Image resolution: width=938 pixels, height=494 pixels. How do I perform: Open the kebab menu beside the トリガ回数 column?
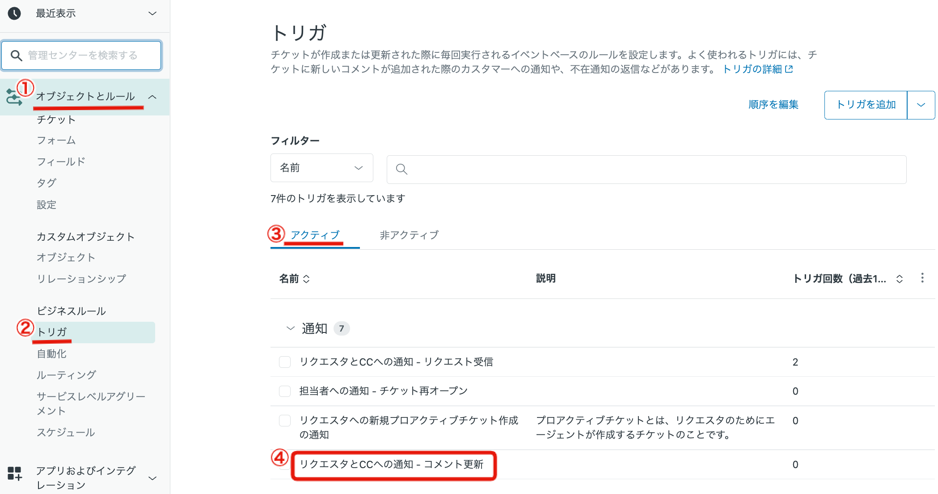922,278
